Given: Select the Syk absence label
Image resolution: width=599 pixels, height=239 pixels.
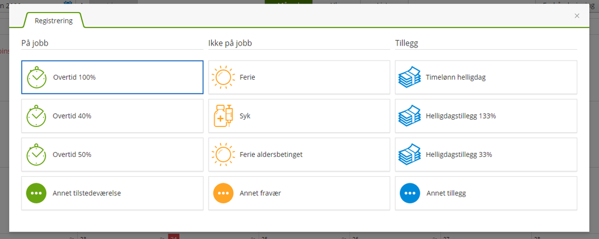Looking at the screenshot, I should tap(245, 116).
